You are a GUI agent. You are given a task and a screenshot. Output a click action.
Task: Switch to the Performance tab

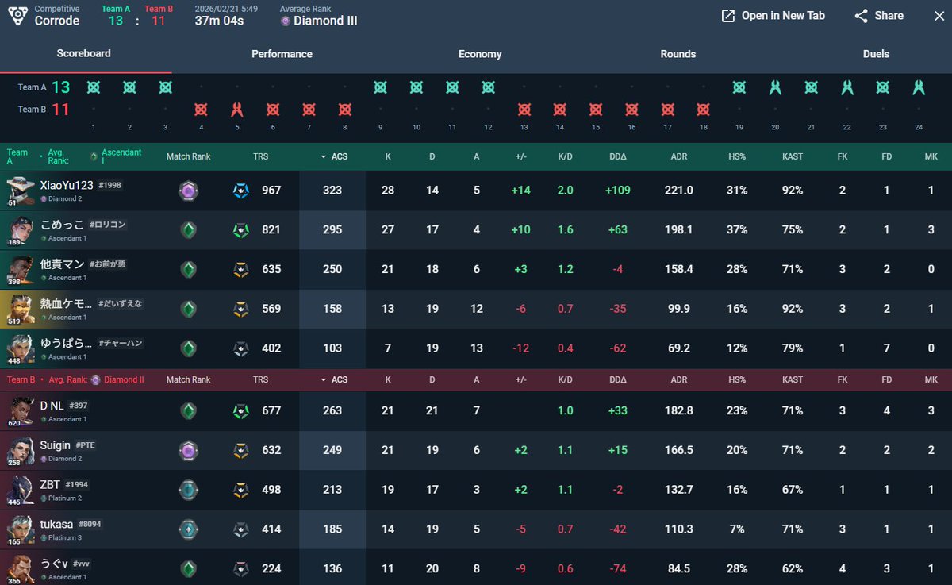282,54
